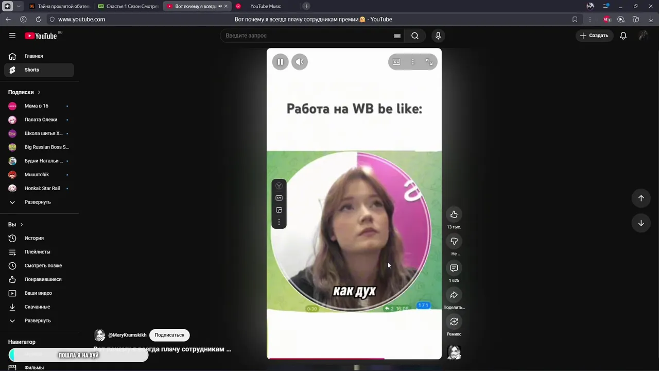659x371 pixels.
Task: Open Понравившиеся liked videos
Action: pos(39,279)
